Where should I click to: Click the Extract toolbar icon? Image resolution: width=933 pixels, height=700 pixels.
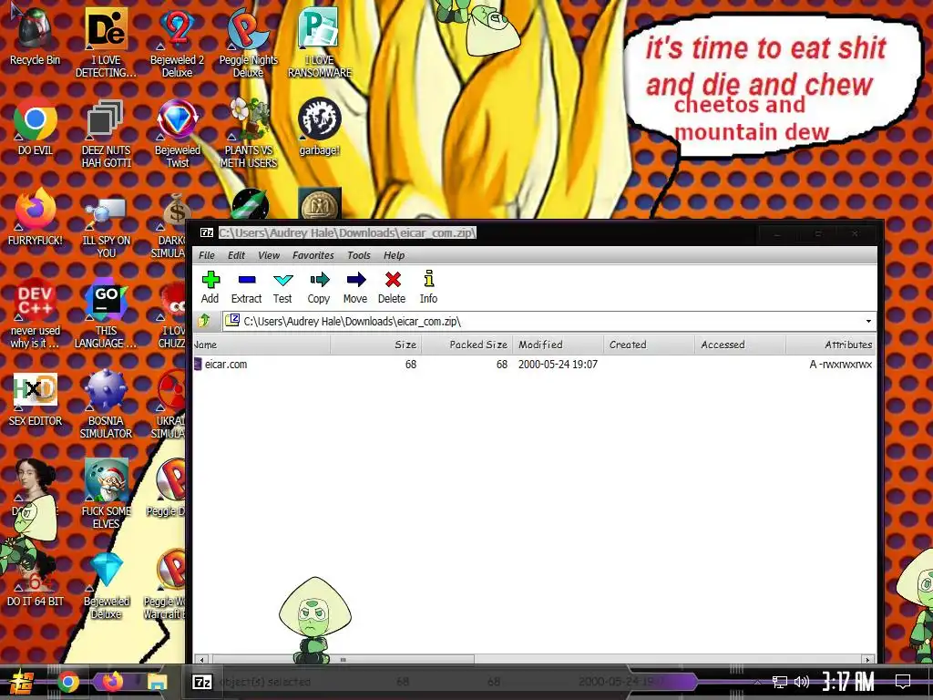[x=246, y=287]
